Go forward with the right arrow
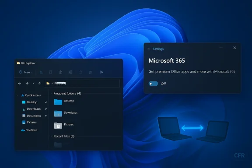This screenshot has width=252, height=168. pyautogui.click(x=27, y=83)
